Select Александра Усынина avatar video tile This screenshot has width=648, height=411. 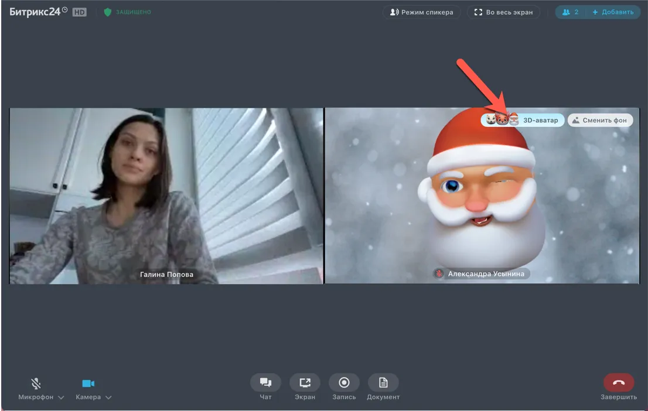pos(482,196)
